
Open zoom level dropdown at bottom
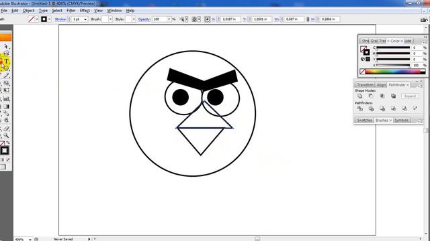click(x=30, y=240)
